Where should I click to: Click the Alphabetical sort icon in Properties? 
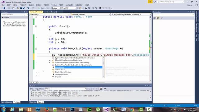pyautogui.click(x=158, y=18)
